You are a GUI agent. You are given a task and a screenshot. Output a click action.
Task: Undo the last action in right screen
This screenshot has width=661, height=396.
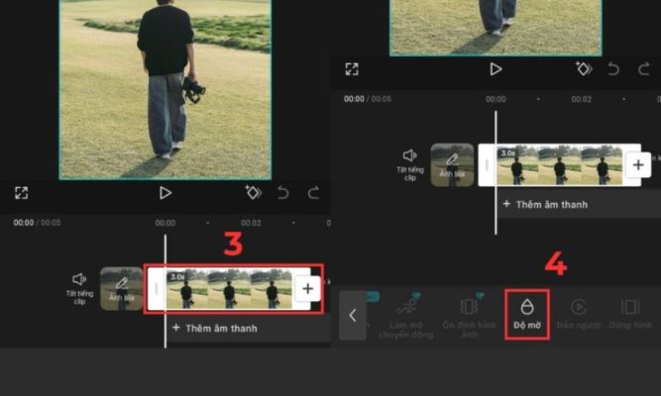coord(613,69)
